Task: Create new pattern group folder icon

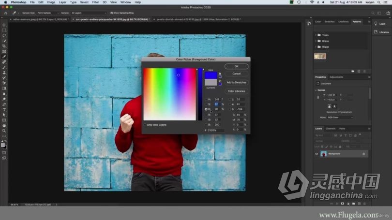Action: point(353,72)
